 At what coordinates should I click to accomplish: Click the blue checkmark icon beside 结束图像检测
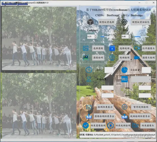pos(86,125)
